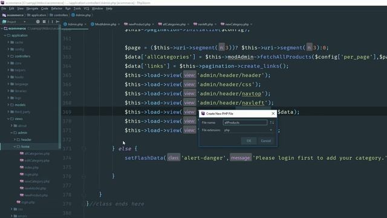Select the language folder in the tree
The width and height of the screenshot is (387, 218).
coord(22,84)
